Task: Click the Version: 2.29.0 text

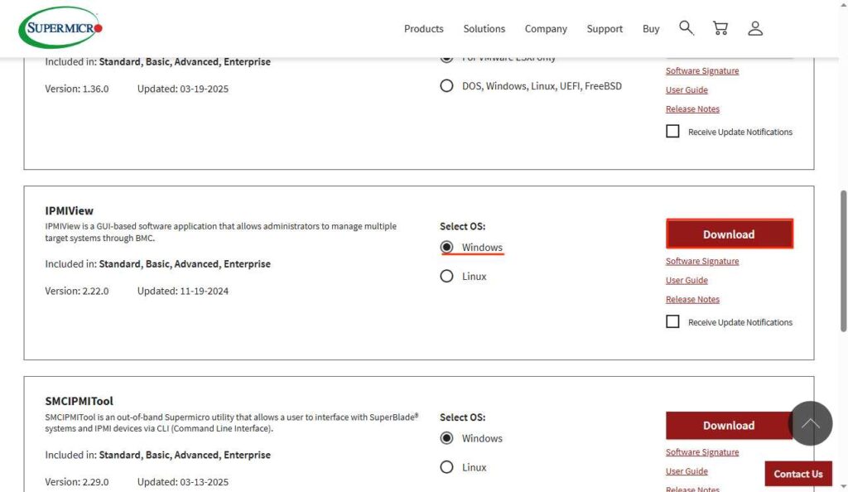Action: click(x=77, y=482)
